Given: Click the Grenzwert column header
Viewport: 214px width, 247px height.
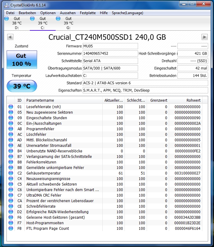Looking at the screenshot, I should coord(158,100).
